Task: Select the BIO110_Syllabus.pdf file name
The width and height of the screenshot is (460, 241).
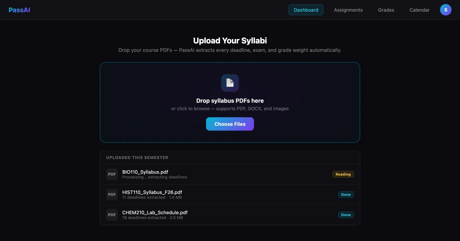Action: pyautogui.click(x=145, y=172)
